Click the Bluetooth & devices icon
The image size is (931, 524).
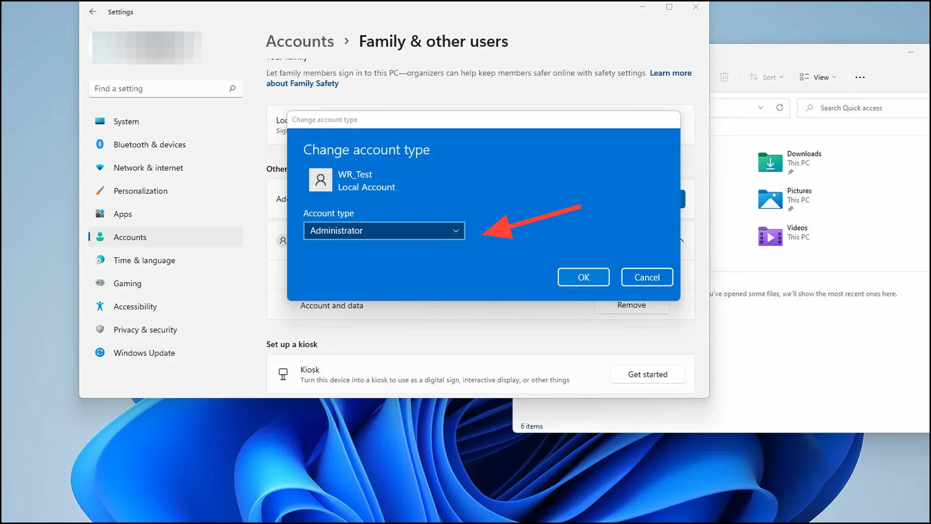coord(100,144)
